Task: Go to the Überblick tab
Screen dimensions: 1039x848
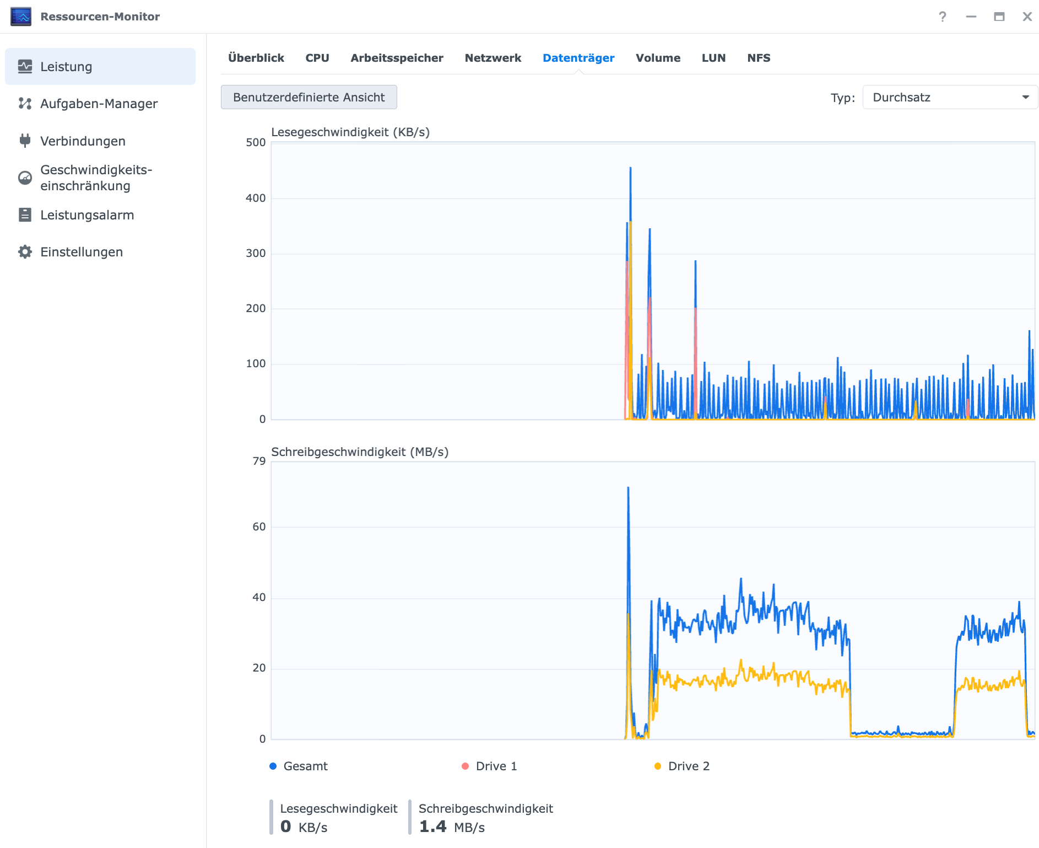Action: (256, 58)
